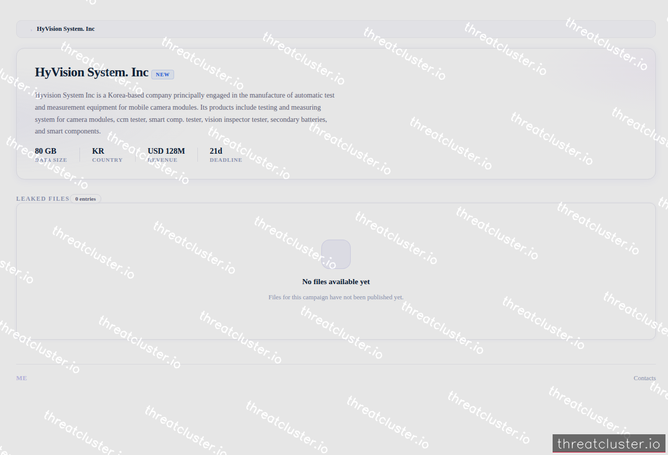Open the Contacts link in footer
668x455 pixels.
pyautogui.click(x=645, y=378)
